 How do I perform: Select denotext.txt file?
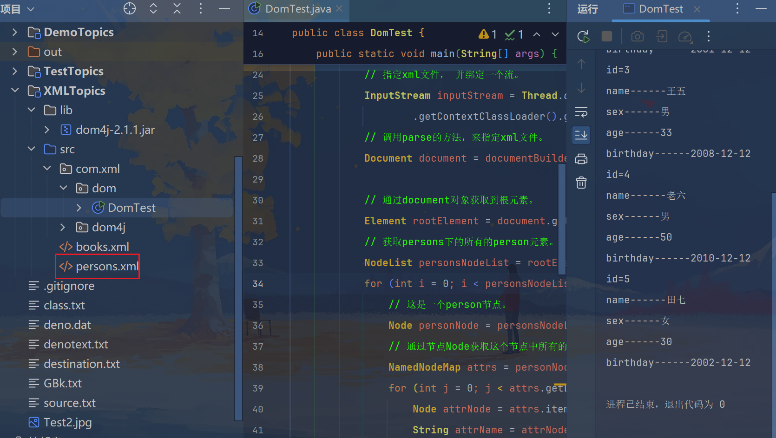tap(68, 344)
